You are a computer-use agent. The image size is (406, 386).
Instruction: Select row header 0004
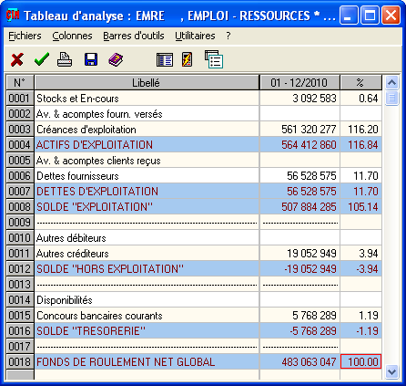pyautogui.click(x=20, y=145)
